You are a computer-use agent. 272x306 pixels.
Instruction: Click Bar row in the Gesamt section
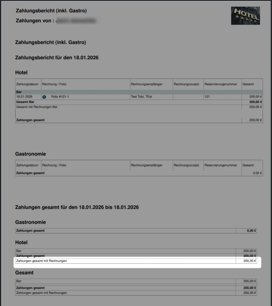pos(136,281)
